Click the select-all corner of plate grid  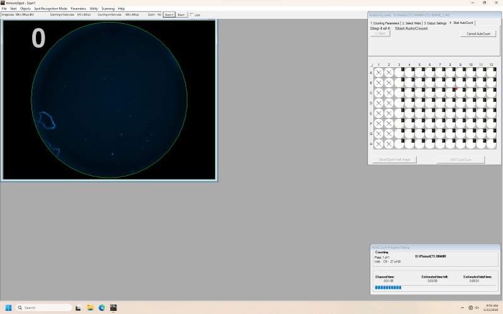tap(371, 65)
